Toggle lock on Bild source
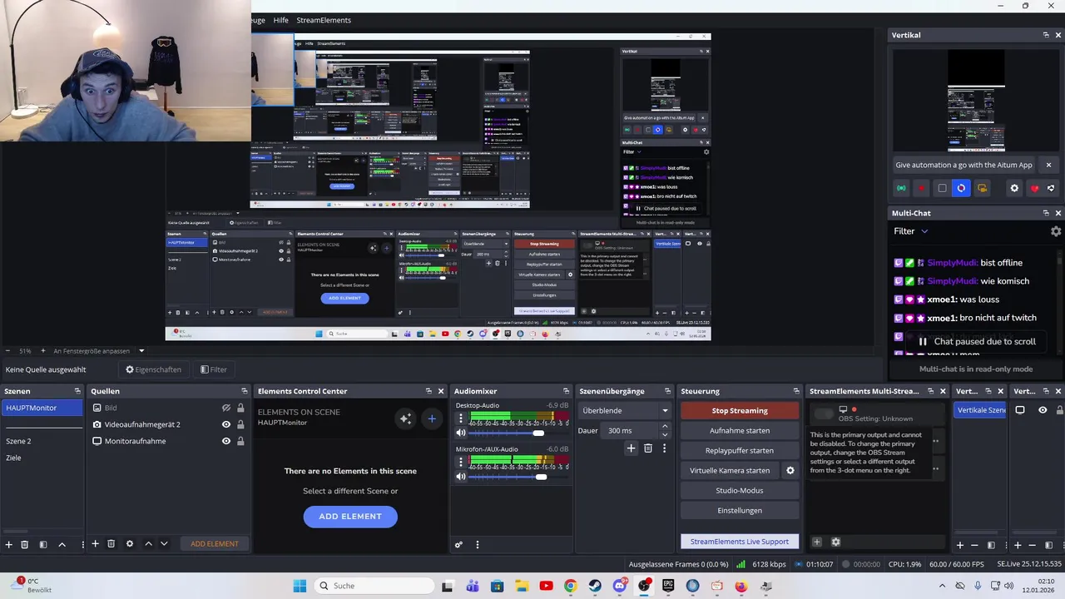The height and width of the screenshot is (599, 1065). [240, 408]
